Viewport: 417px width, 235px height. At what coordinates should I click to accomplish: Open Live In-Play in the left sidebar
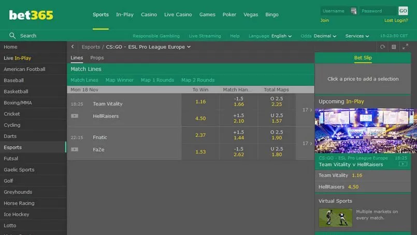pos(33,58)
